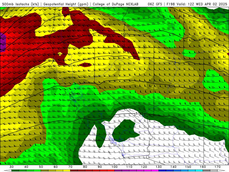This screenshot has width=229, height=172.
Task: Click the '06Z GFS' model run text
Action: [155, 4]
